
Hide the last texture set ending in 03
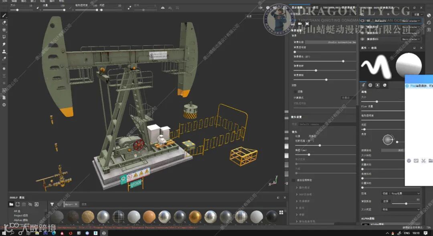pos(362,39)
